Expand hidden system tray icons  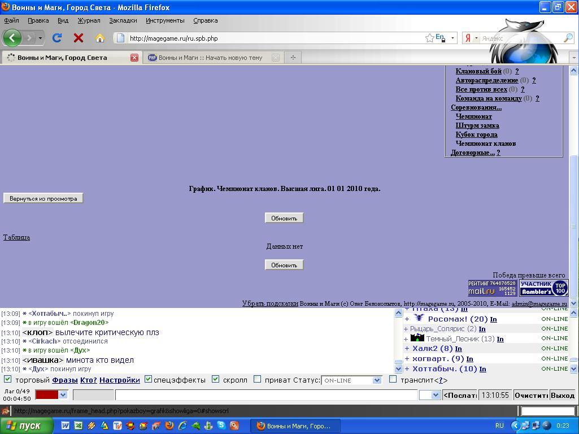tap(516, 426)
